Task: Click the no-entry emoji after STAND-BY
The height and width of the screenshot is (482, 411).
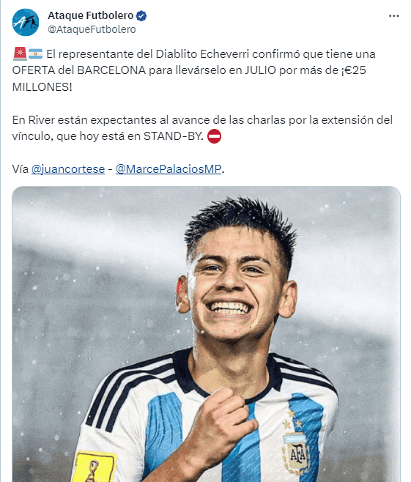Action: tap(214, 136)
